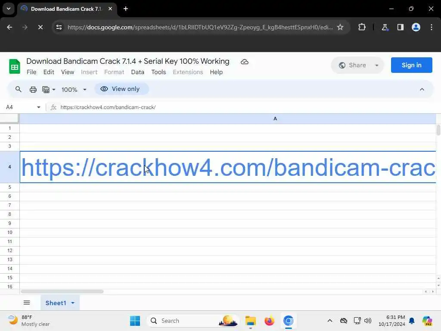Screen dimensions: 441x331
Task: Launch File Explorer from the taskbar
Action: [250, 321]
